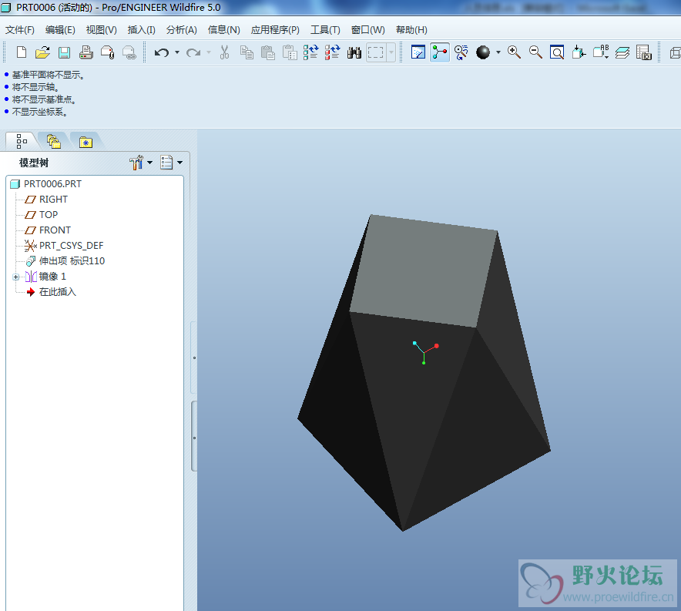Click the copy icon
Image resolution: width=681 pixels, height=611 pixels.
pos(247,52)
